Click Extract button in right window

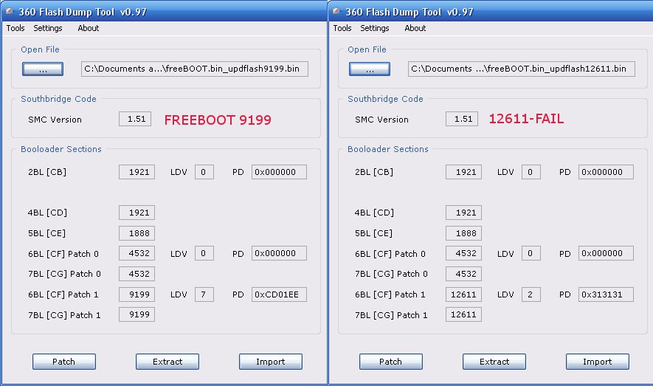pos(494,362)
